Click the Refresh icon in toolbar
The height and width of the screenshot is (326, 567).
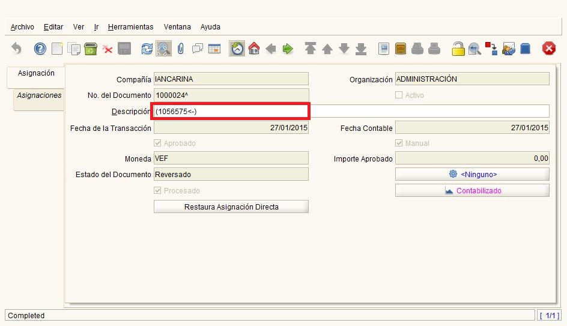(147, 49)
